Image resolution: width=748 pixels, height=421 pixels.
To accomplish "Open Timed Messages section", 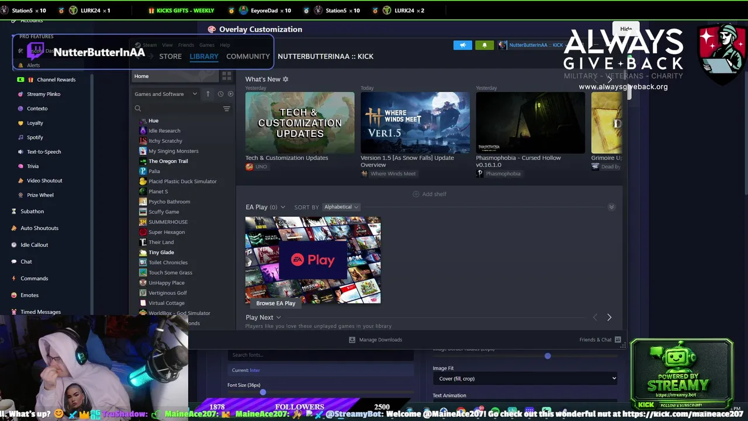I will pyautogui.click(x=40, y=312).
